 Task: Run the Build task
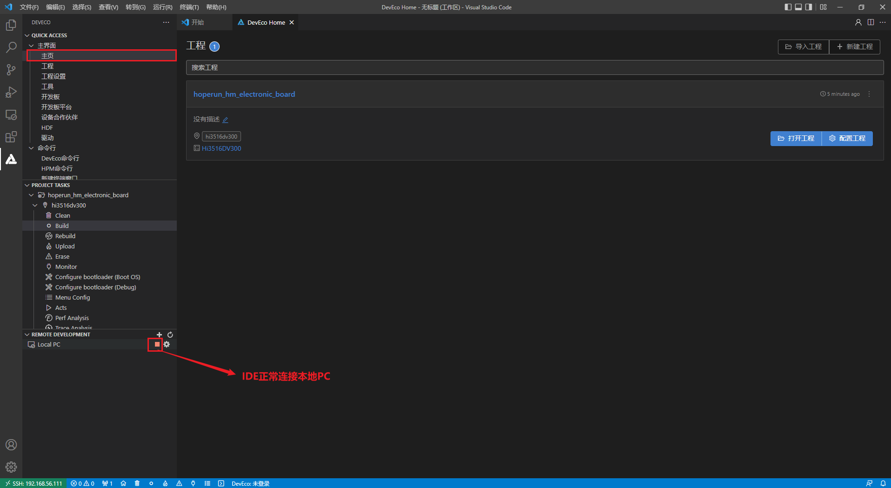click(x=100, y=226)
